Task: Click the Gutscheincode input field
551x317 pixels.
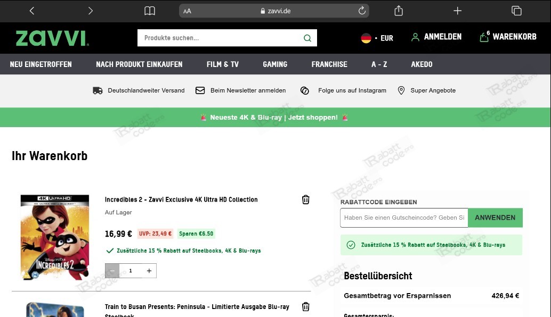Action: pos(404,218)
